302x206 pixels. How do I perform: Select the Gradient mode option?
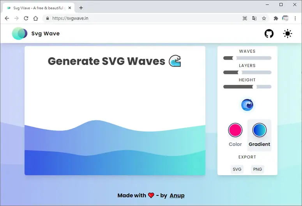[259, 135]
